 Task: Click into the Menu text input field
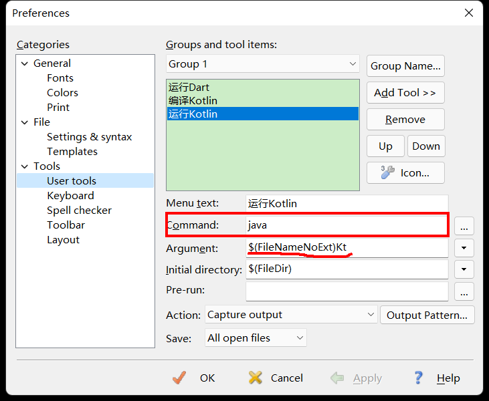[x=347, y=203]
